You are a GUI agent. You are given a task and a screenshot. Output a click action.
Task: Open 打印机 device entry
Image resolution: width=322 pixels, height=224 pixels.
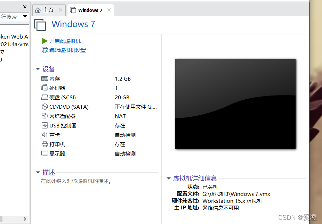(57, 144)
